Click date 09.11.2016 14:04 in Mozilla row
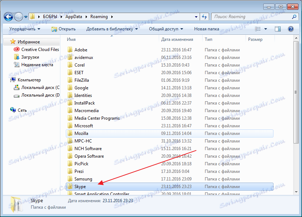302x217 pixels. coord(176,133)
